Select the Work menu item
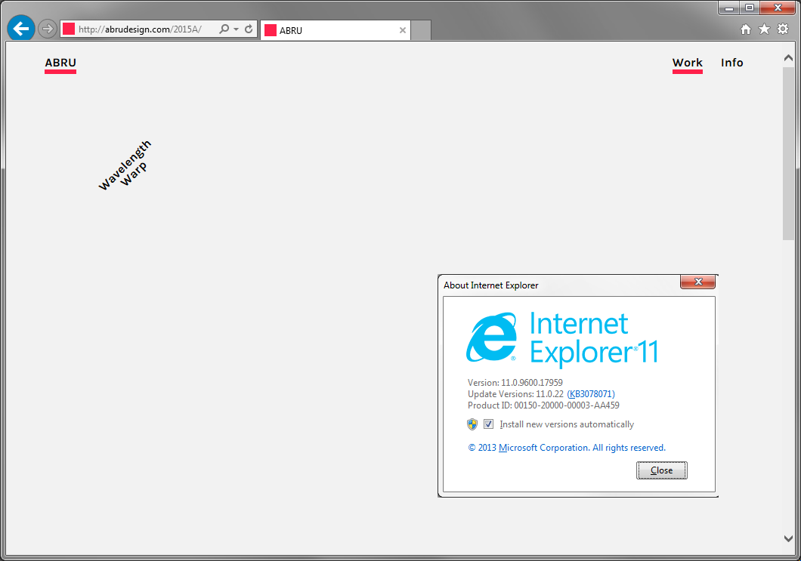 pos(687,63)
